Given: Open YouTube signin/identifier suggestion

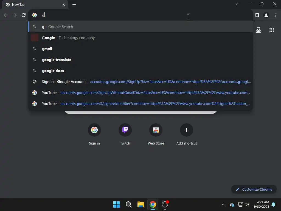Looking at the screenshot, I should [x=140, y=104].
